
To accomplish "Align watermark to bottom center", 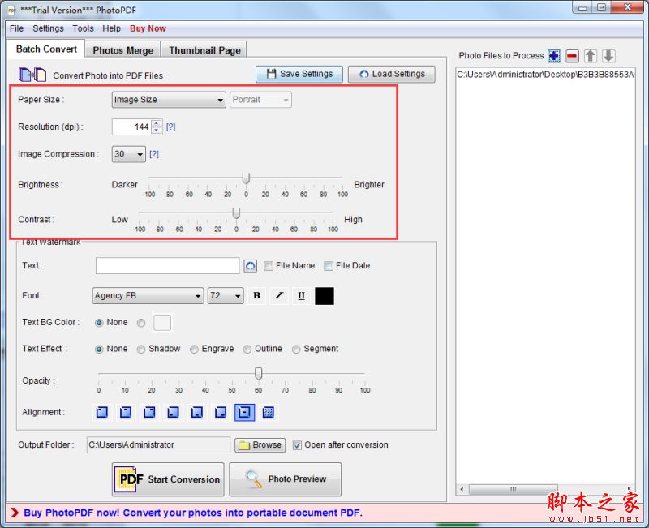I will (197, 412).
